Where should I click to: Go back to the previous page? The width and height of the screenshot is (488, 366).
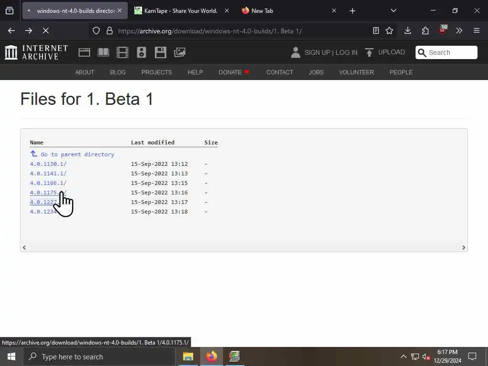pos(11,30)
